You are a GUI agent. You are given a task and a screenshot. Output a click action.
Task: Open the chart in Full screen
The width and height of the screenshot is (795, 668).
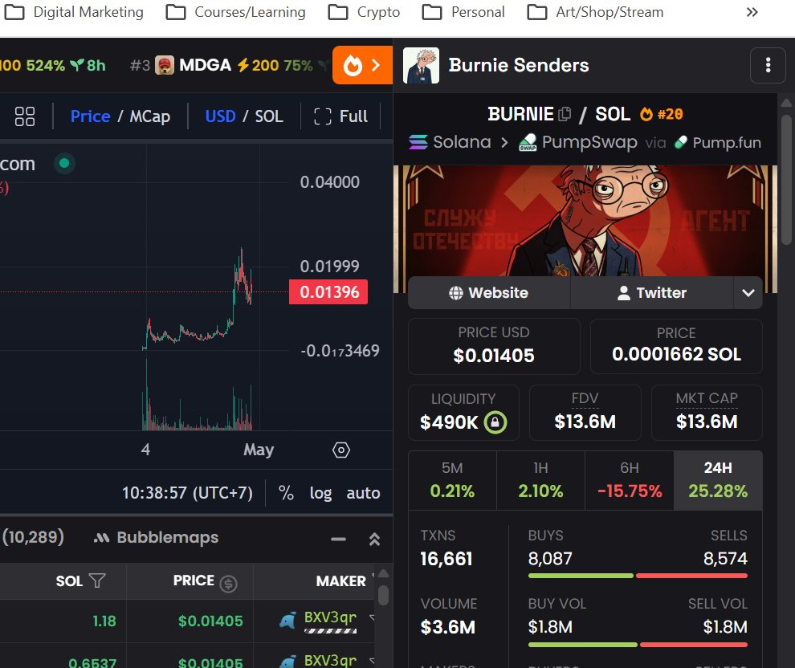[340, 116]
